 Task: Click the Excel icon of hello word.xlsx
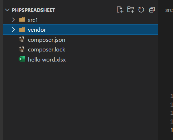(x=22, y=59)
